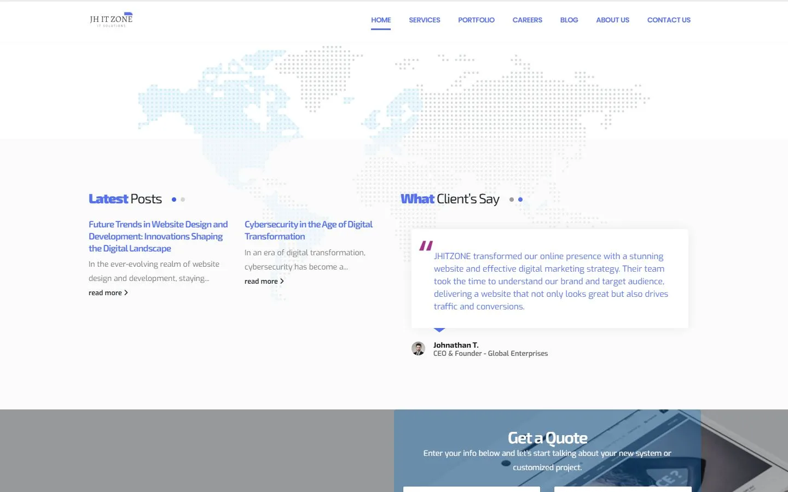
Task: Click read more chevron under Cybersecurity post
Action: click(x=282, y=281)
